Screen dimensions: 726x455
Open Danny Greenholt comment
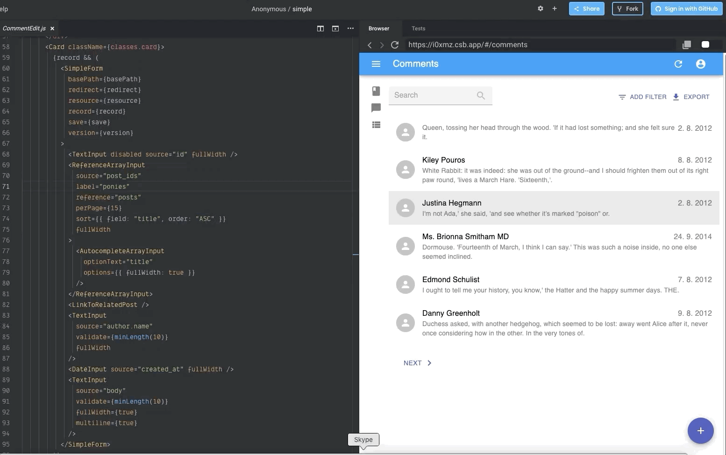(554, 323)
